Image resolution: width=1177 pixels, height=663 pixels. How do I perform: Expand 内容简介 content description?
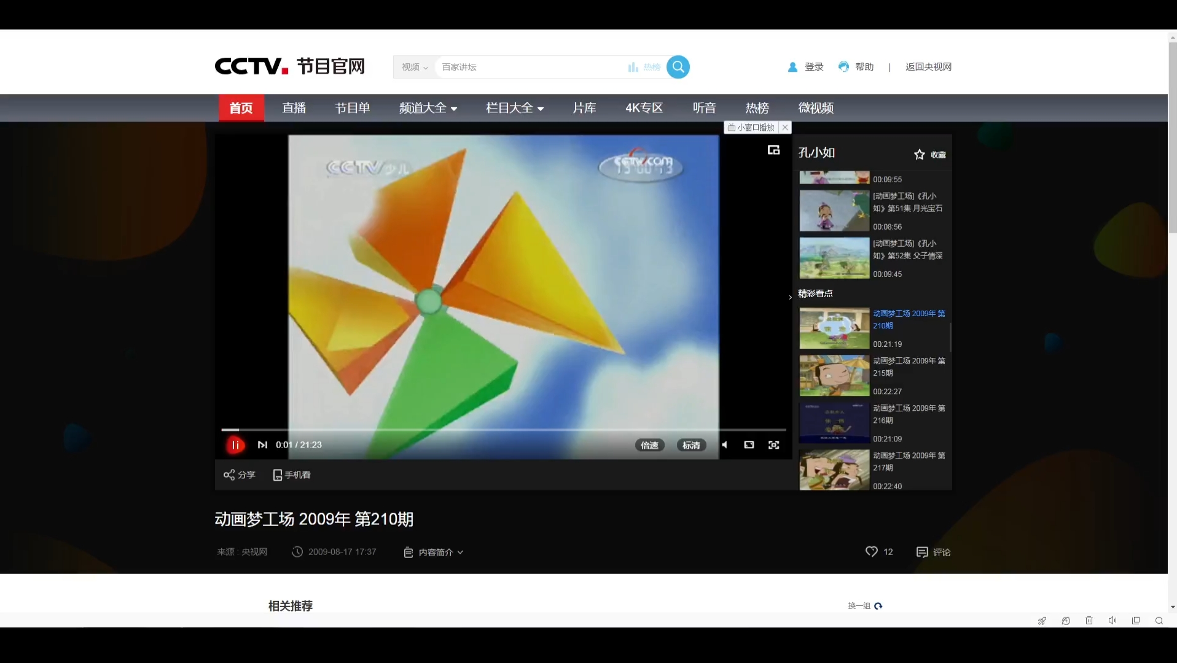pos(434,552)
